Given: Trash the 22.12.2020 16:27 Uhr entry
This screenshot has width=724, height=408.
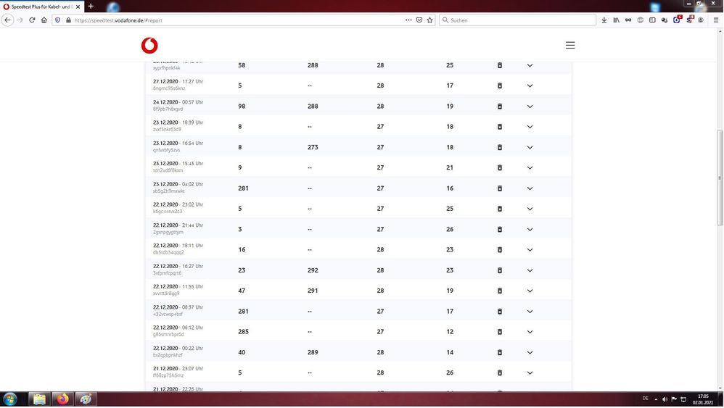Looking at the screenshot, I should (x=500, y=270).
